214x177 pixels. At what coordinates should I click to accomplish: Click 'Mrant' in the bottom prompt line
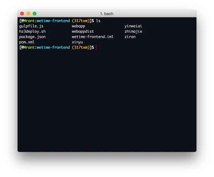[29, 47]
